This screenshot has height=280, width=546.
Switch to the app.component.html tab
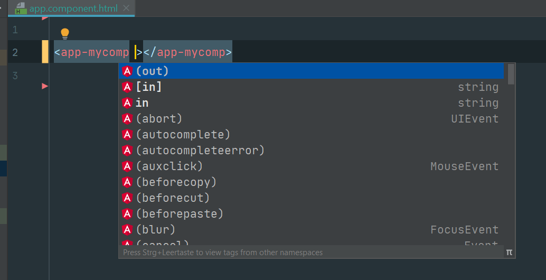click(74, 8)
